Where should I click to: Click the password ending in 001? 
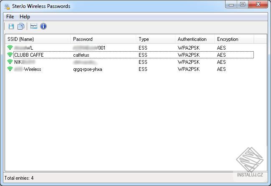click(89, 48)
